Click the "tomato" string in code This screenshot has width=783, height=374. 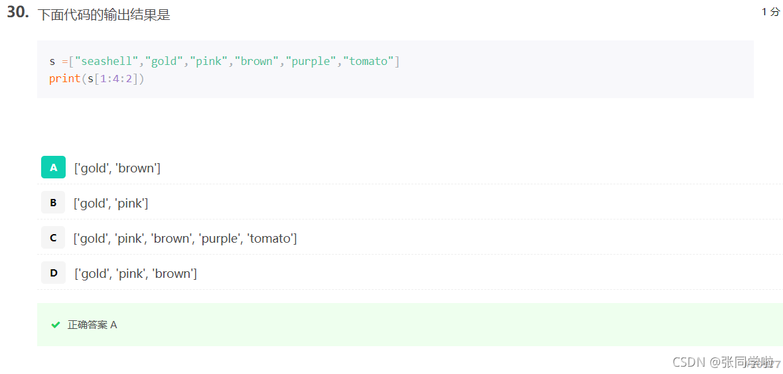click(368, 62)
